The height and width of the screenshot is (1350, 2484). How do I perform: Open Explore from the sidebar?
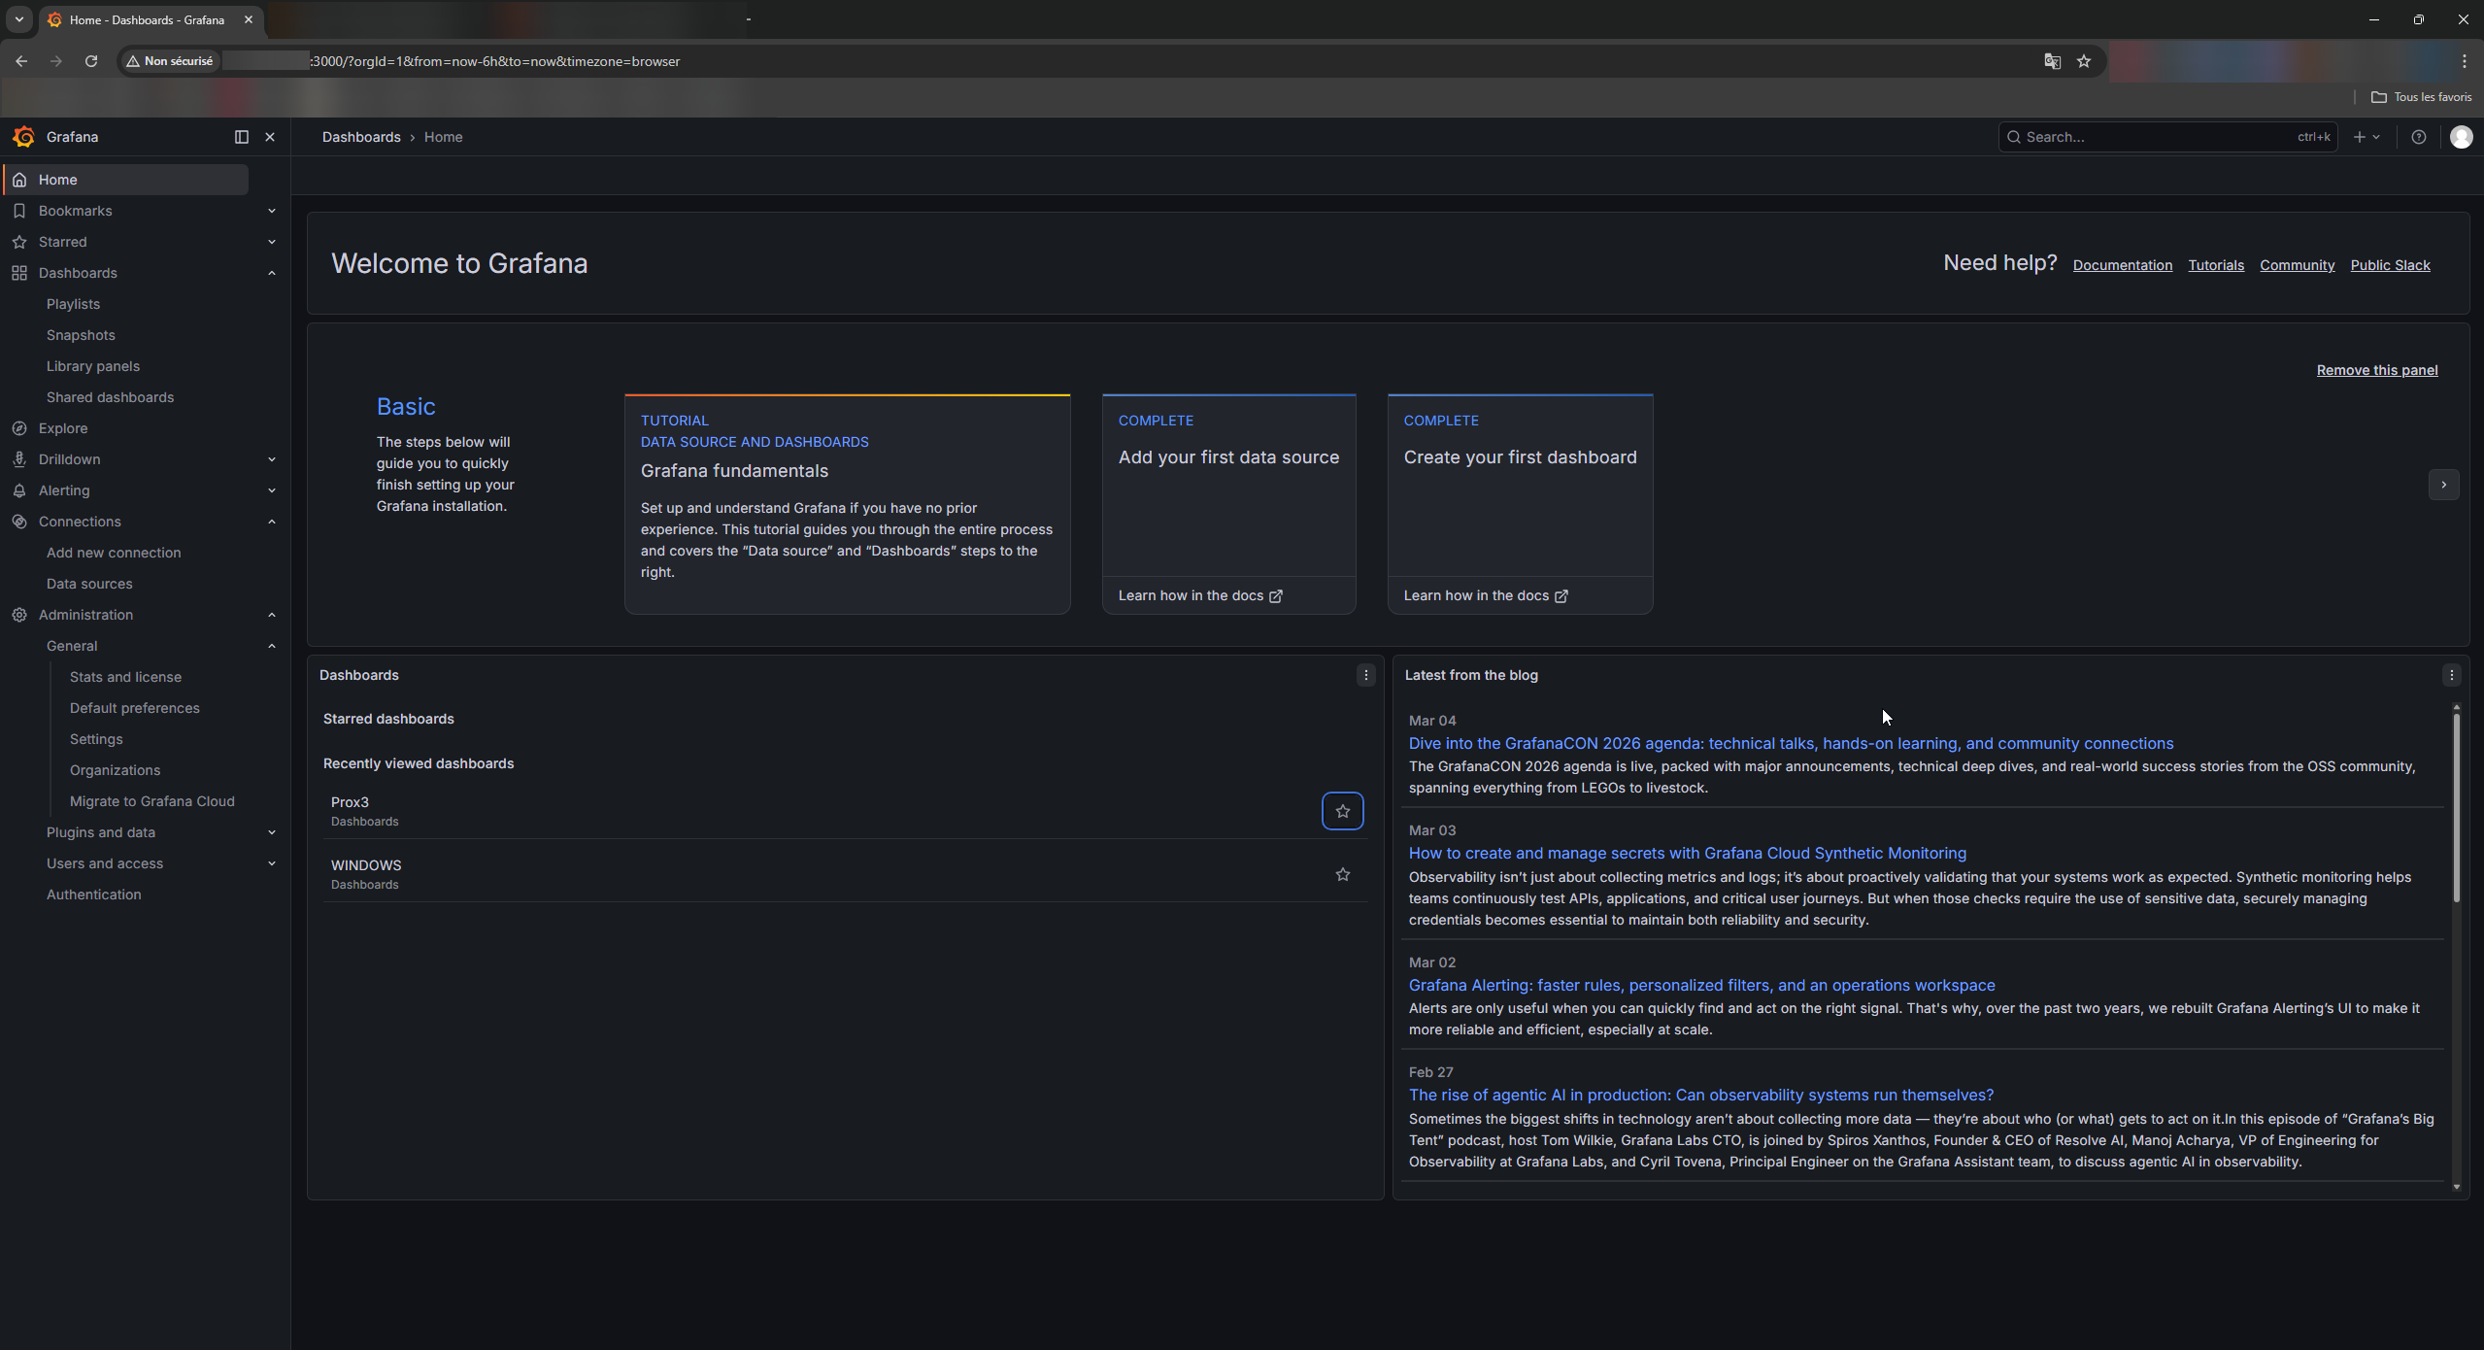(x=63, y=428)
